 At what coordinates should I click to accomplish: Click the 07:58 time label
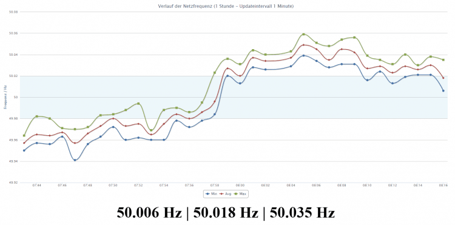point(215,185)
